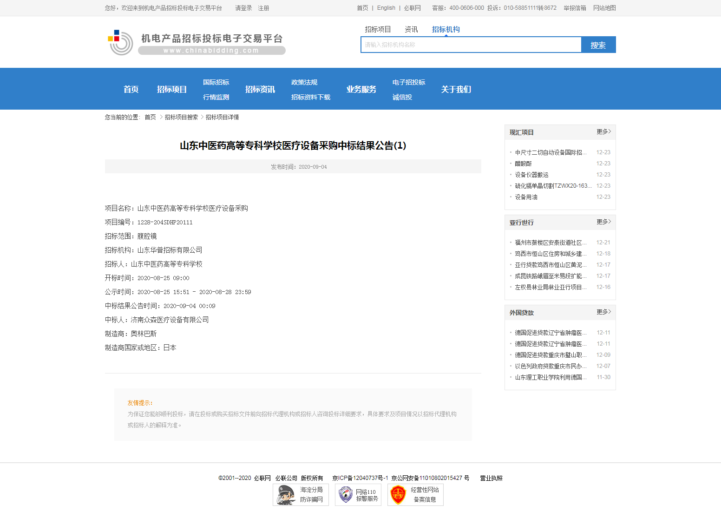Switch the site to English

pyautogui.click(x=386, y=8)
